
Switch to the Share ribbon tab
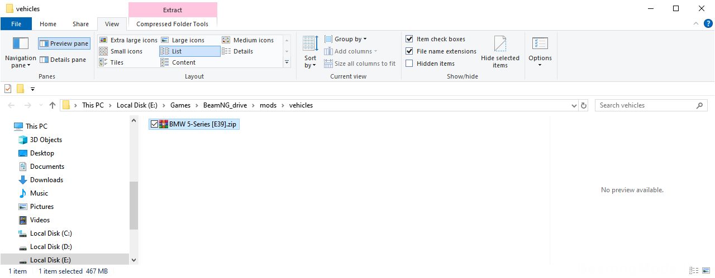[80, 24]
